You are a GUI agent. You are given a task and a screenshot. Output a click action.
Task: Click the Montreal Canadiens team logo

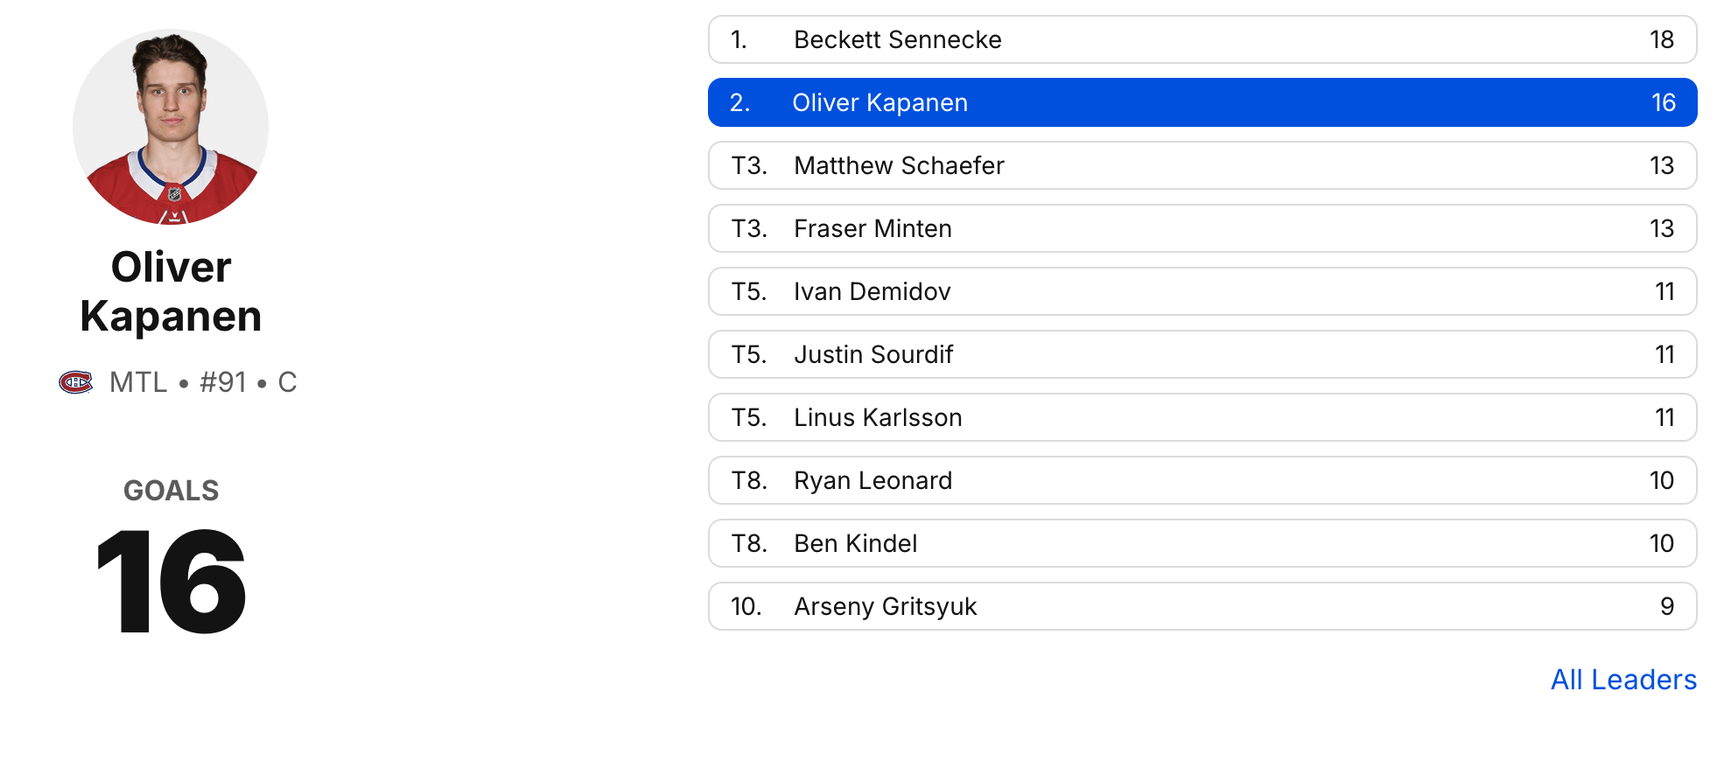coord(76,382)
